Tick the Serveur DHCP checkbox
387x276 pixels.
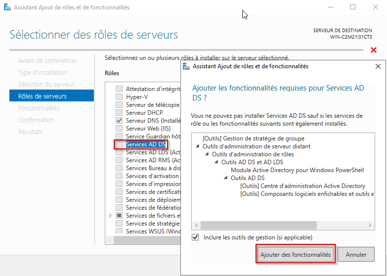119,113
